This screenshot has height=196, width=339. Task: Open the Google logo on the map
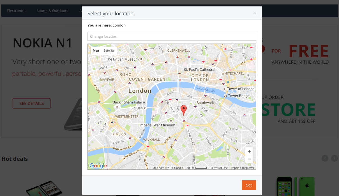pos(98,166)
